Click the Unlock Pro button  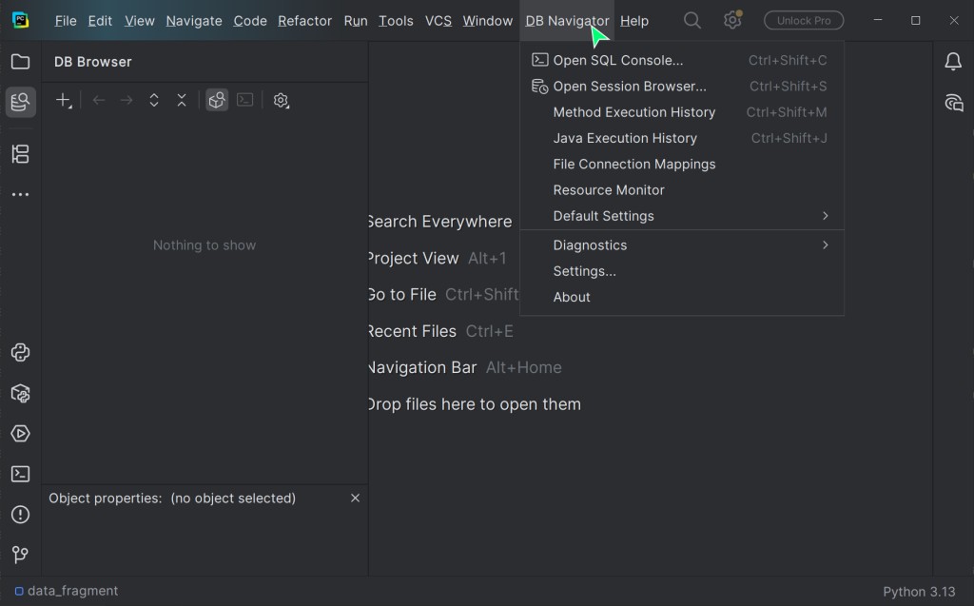804,20
